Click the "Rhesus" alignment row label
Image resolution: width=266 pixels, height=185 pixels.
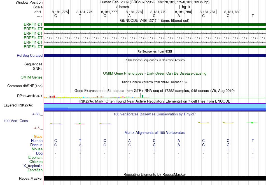pos(36,145)
